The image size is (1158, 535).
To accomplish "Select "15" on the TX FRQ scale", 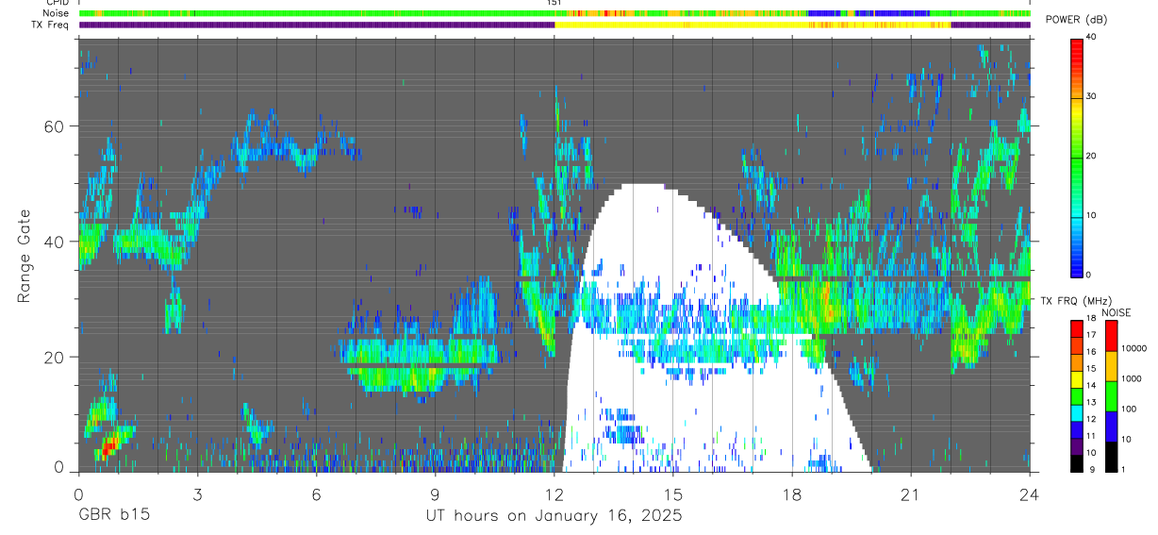I will click(1091, 369).
